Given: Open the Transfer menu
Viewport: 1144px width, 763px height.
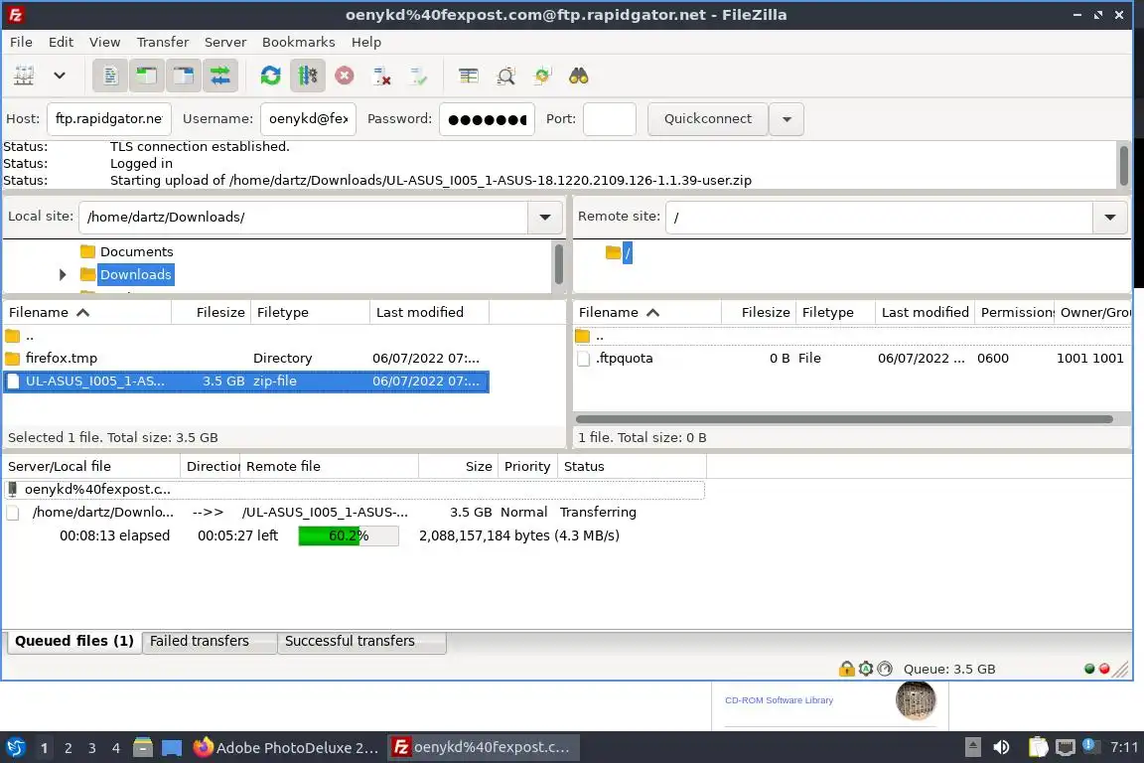Looking at the screenshot, I should point(162,42).
